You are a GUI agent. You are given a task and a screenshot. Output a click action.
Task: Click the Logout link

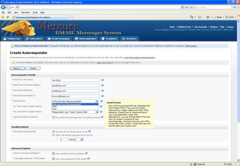(230, 27)
